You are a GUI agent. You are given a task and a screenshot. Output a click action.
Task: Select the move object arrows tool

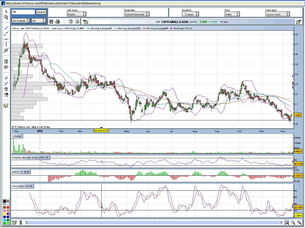(6, 84)
